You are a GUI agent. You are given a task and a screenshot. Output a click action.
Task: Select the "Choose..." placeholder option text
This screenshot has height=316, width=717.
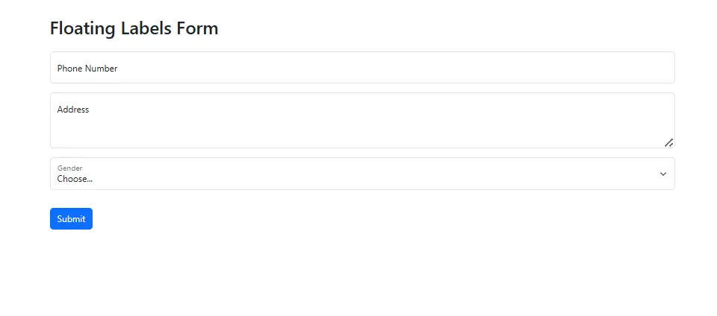pos(75,179)
